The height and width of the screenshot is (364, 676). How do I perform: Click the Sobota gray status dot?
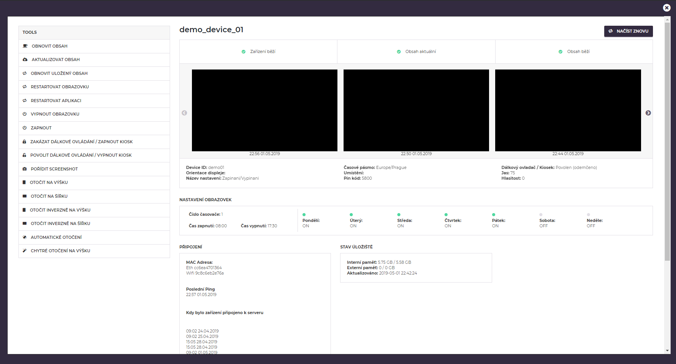(541, 215)
